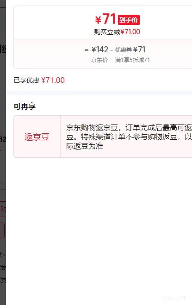Open the 满1享5折减71 coupon rule
Viewport: 192px width, 305px height.
point(132,60)
